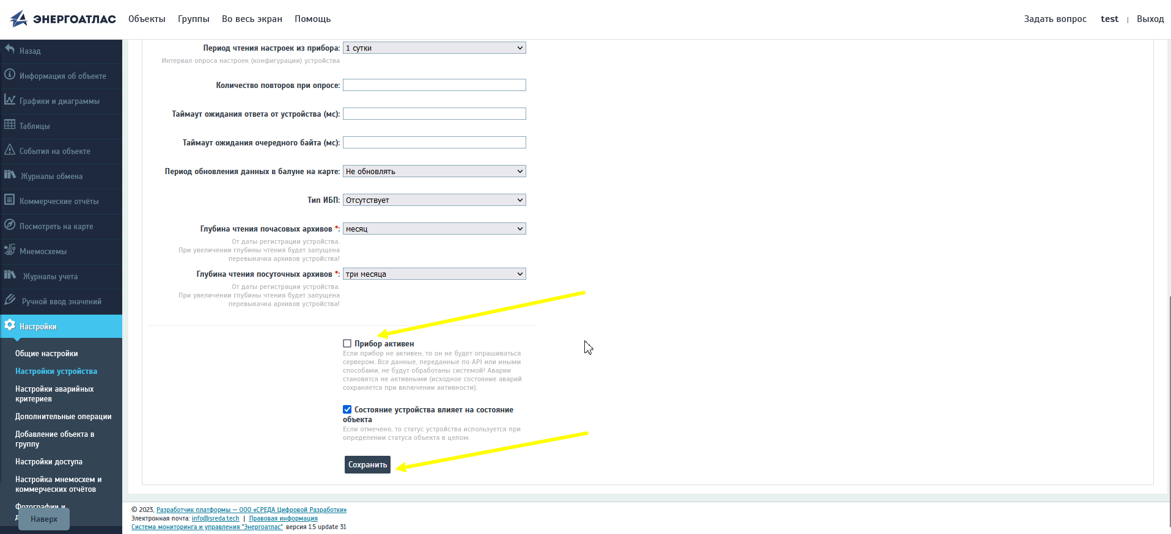Open hourly archives reading depth dropdown

[x=434, y=229]
